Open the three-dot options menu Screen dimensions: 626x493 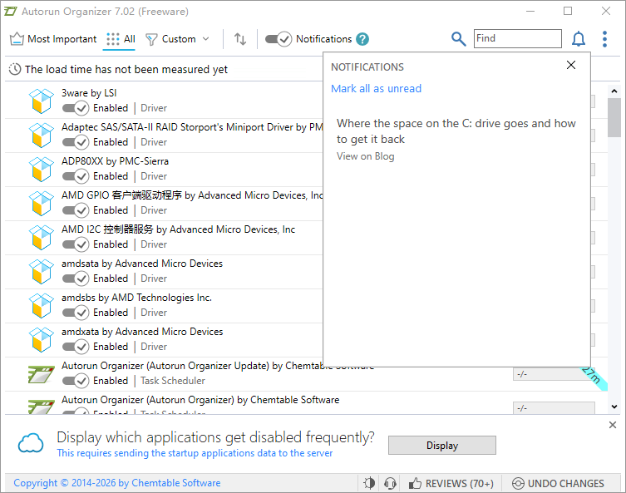point(604,39)
